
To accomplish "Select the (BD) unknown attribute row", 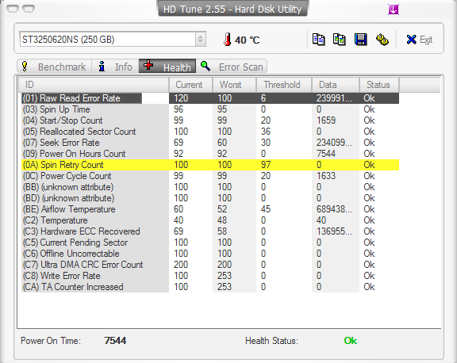I will click(210, 198).
